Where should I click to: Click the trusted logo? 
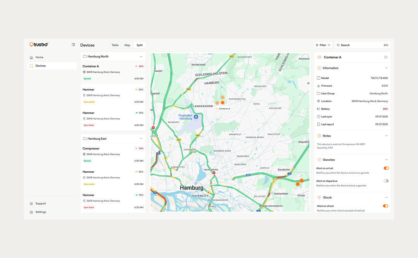[x=39, y=44]
